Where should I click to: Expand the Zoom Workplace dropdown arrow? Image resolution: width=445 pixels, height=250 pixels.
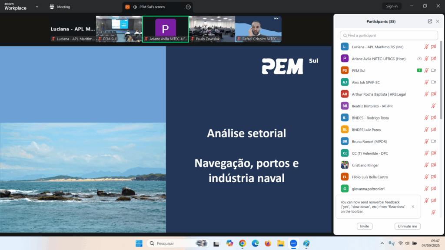coord(37,7)
